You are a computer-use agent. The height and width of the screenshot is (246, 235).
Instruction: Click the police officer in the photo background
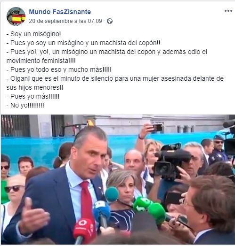[218, 149]
